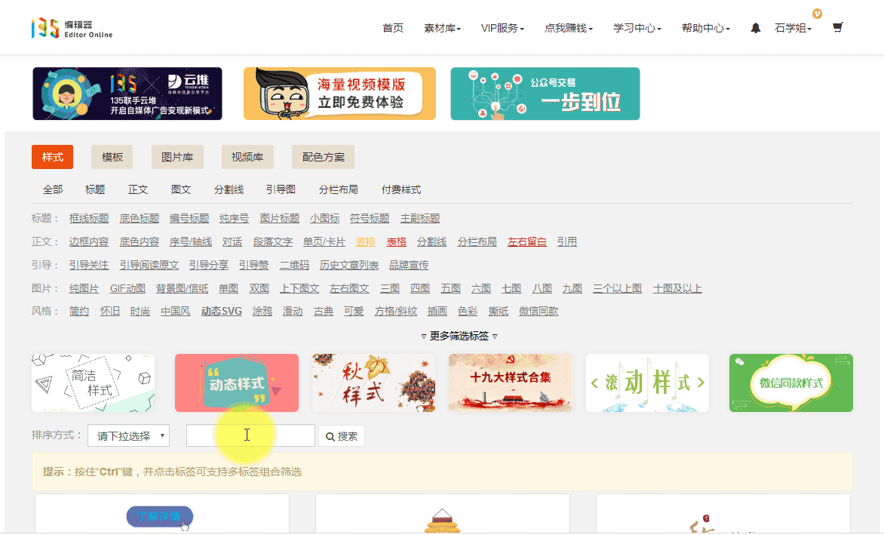Click the 二维码 tag link
This screenshot has height=535, width=884.
(294, 265)
